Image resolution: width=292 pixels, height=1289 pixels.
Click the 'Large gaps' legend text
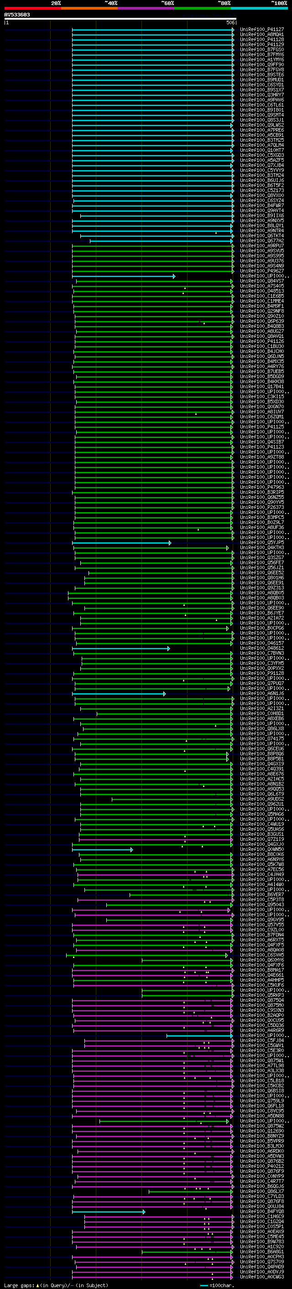(x=19, y=1285)
